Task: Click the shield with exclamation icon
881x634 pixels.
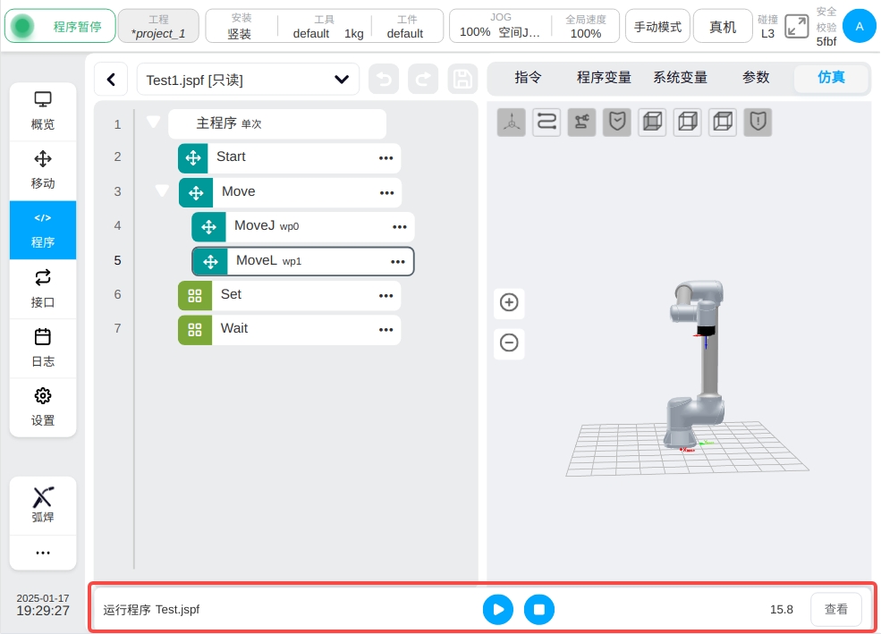Action: pos(758,123)
